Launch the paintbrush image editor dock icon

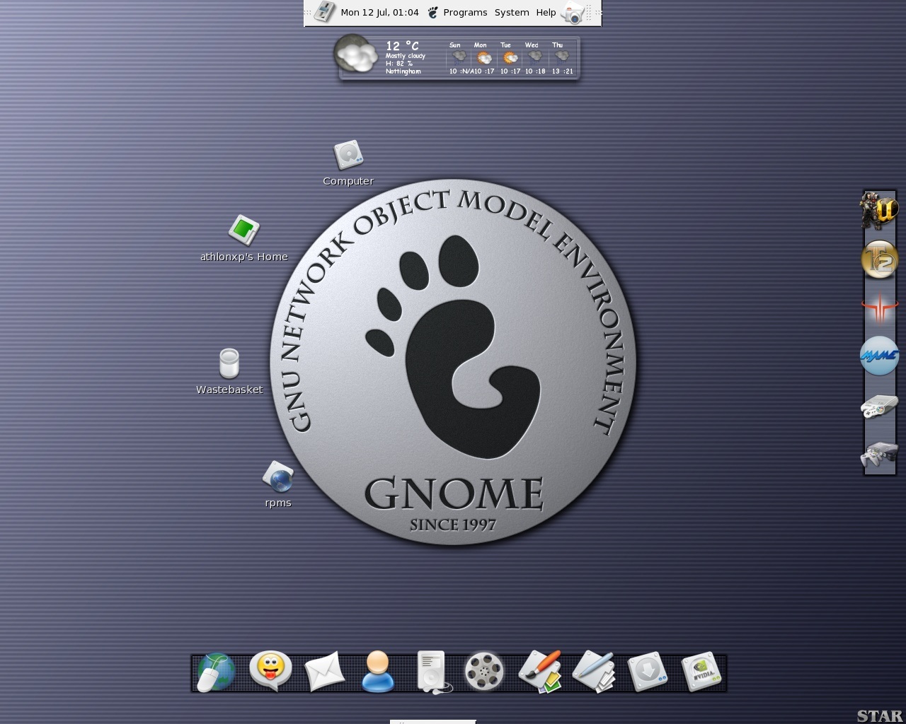539,672
